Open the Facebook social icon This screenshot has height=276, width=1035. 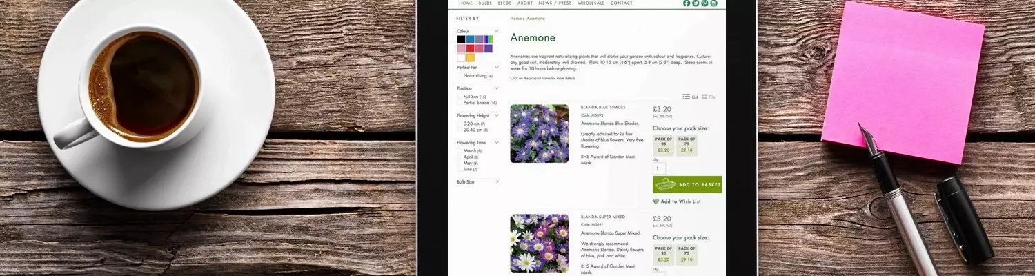pos(687,3)
